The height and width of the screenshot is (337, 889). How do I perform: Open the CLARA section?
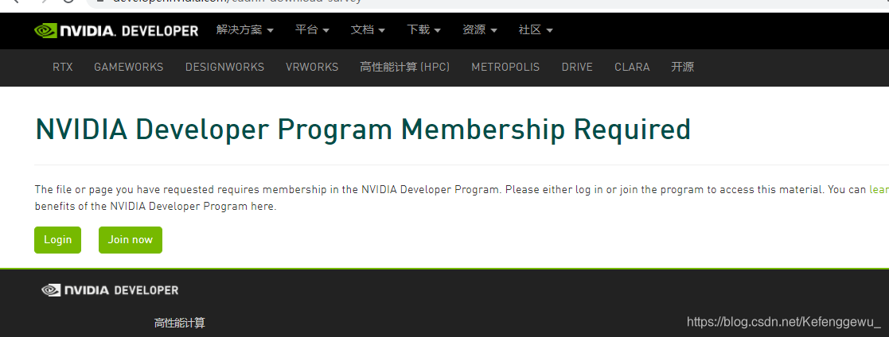tap(632, 67)
